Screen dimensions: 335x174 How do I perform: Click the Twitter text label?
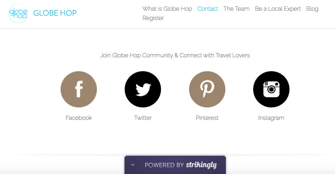143,118
